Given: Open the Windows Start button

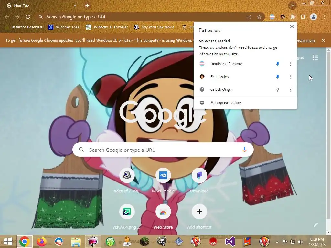Looking at the screenshot, I should (8, 242).
